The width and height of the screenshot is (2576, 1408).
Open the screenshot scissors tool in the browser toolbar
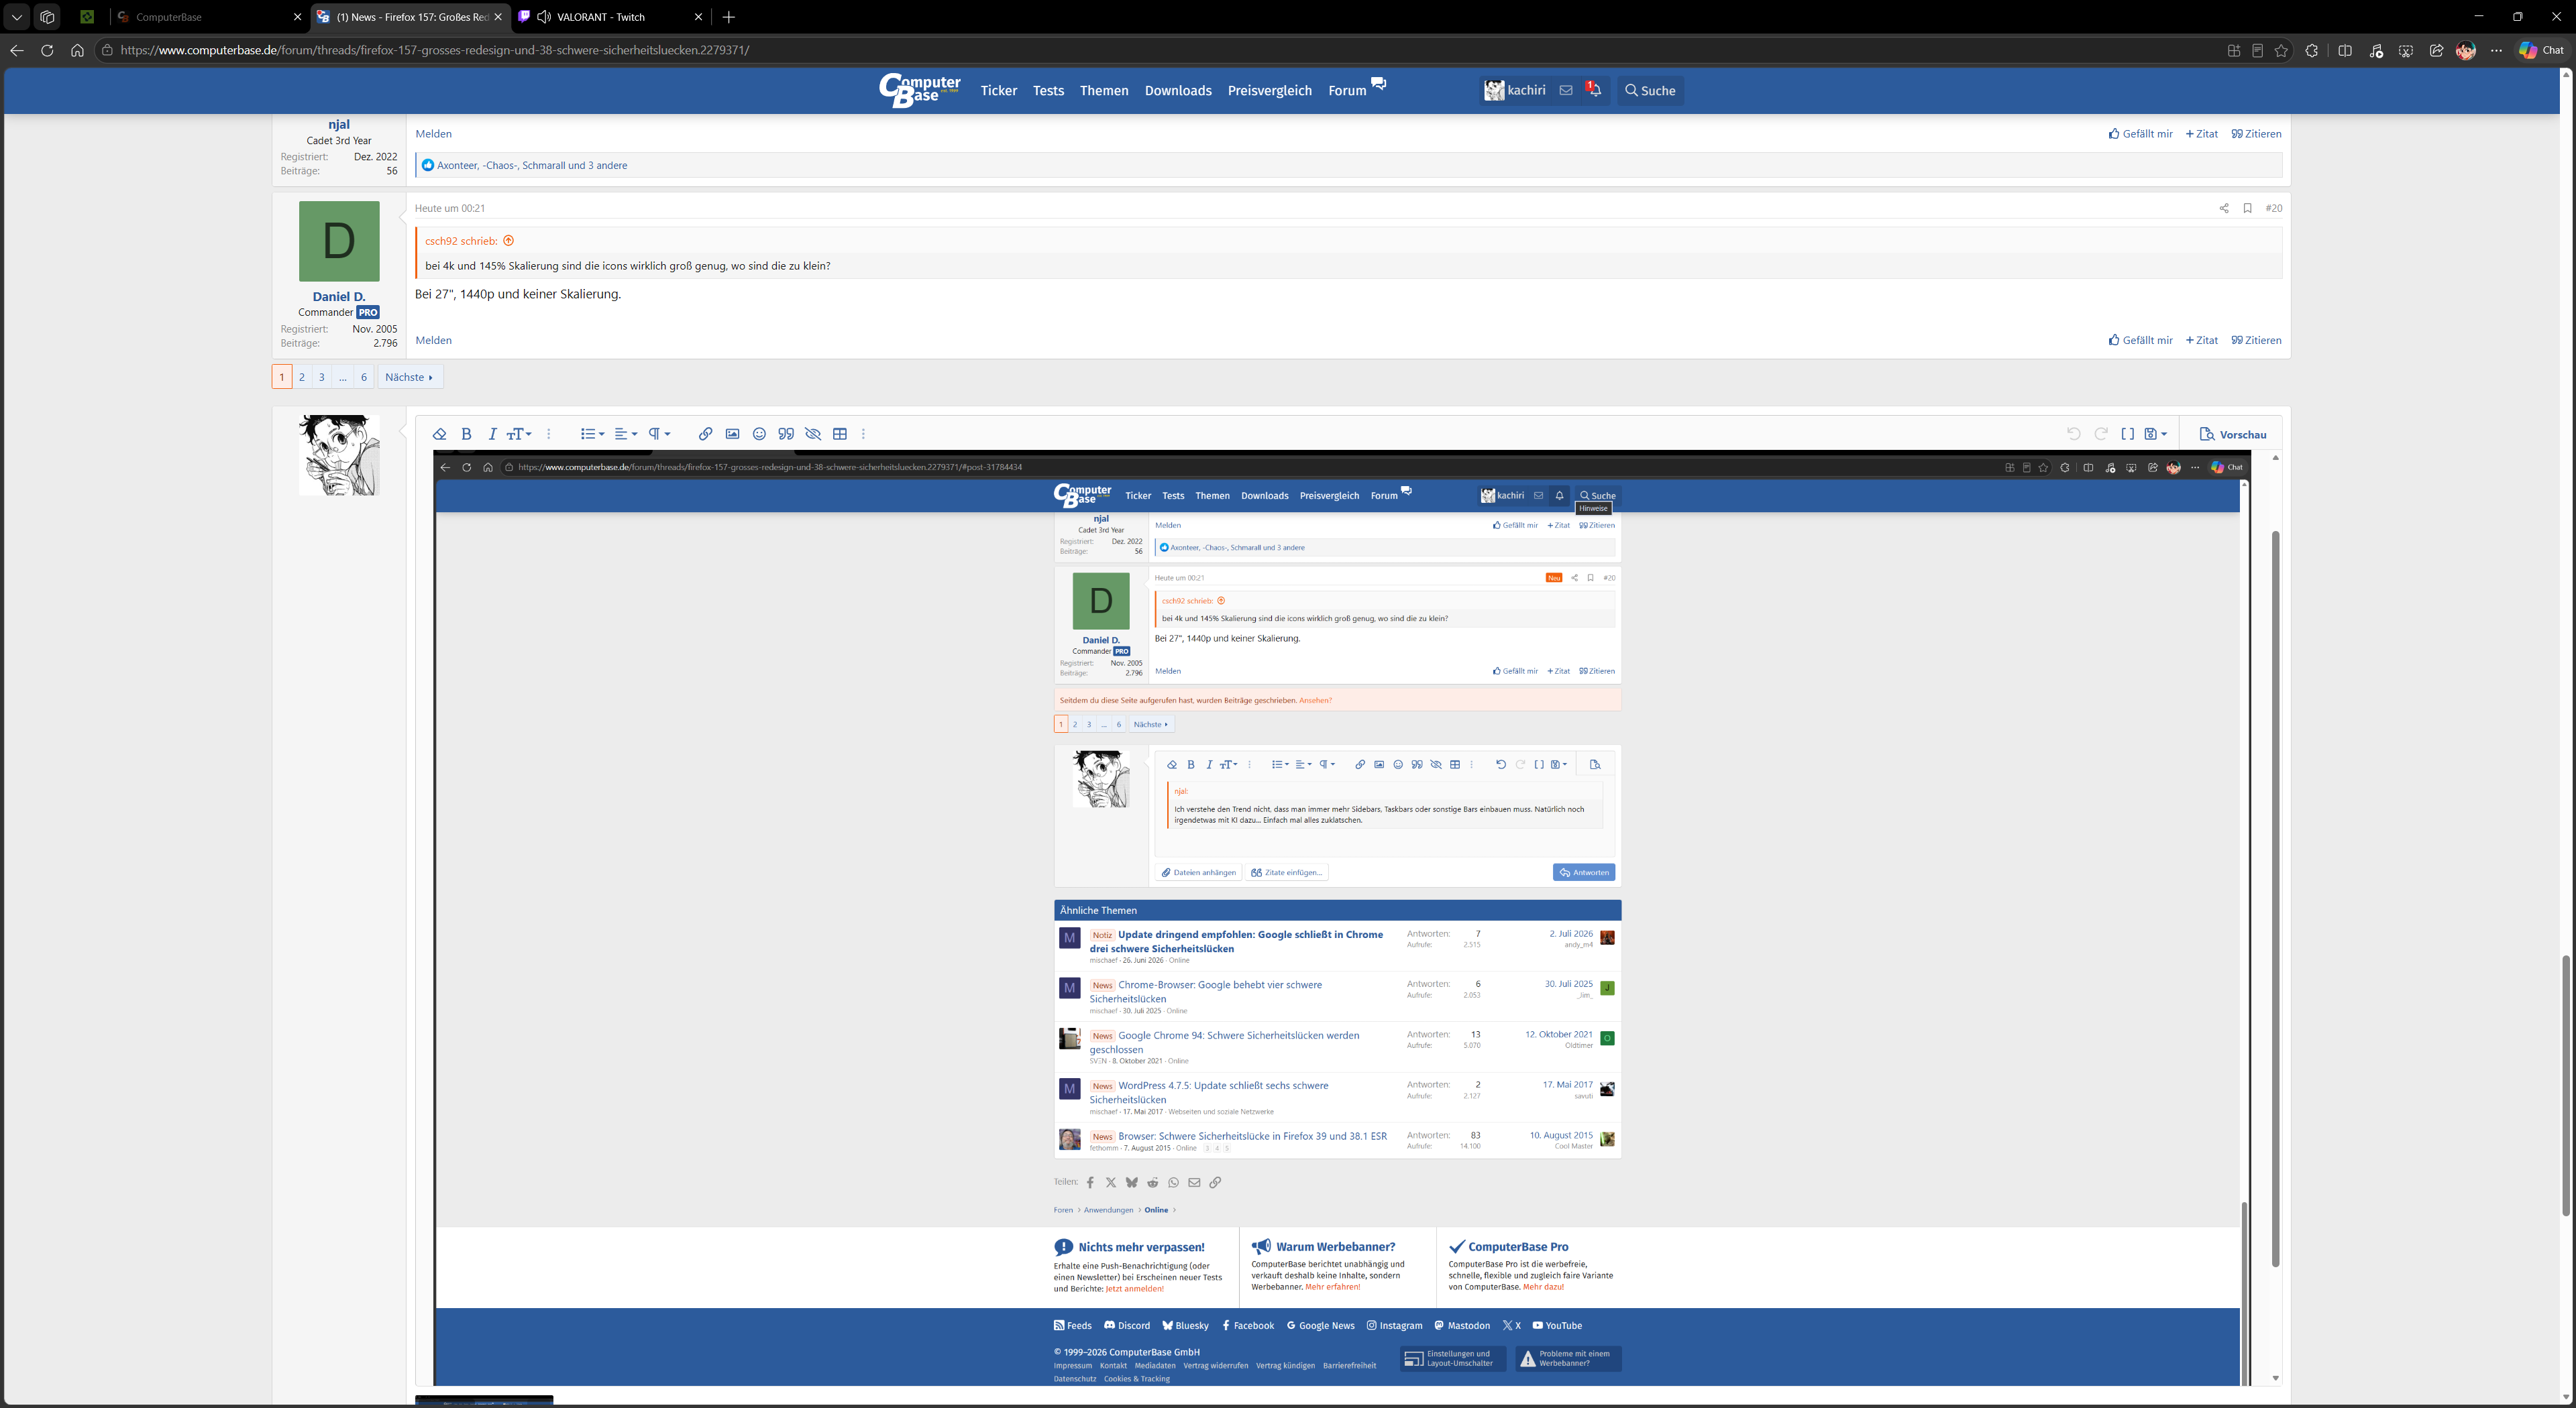point(2406,50)
